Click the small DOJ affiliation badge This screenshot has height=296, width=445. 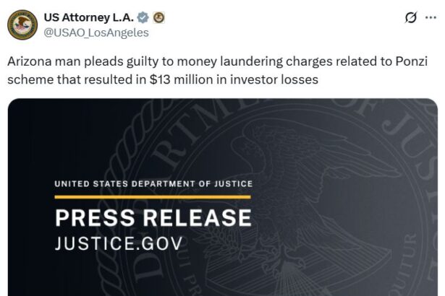(x=159, y=17)
